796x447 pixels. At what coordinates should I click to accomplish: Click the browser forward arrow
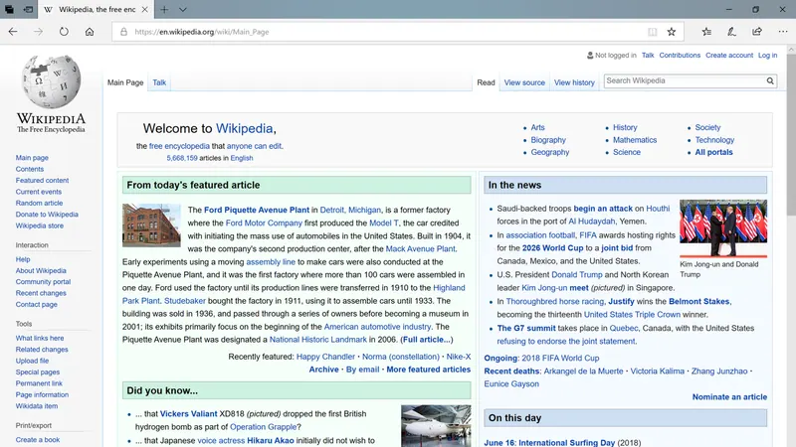click(38, 32)
